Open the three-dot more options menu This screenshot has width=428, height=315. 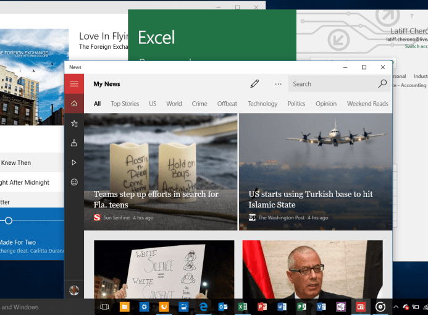278,84
